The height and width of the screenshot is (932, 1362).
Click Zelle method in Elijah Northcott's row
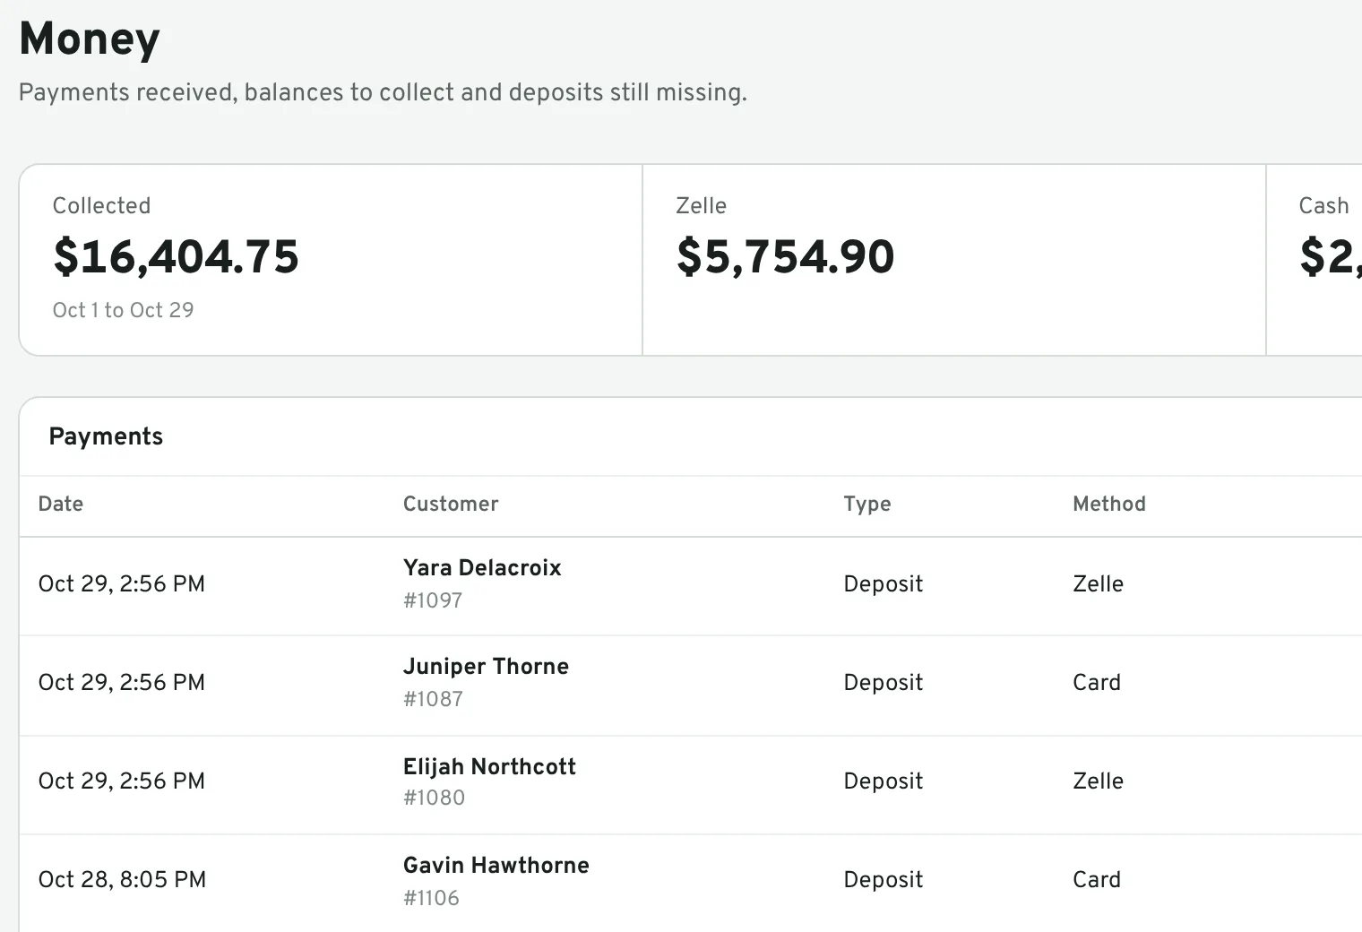[1099, 781]
